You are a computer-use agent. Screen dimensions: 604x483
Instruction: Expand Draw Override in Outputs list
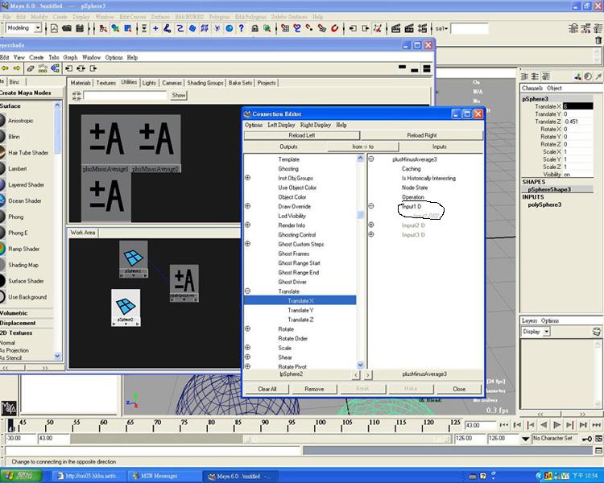coord(248,206)
